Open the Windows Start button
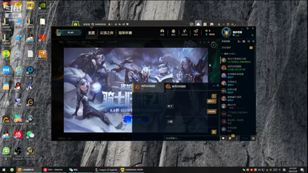Screen dimensions: 308x173 click(3, 170)
